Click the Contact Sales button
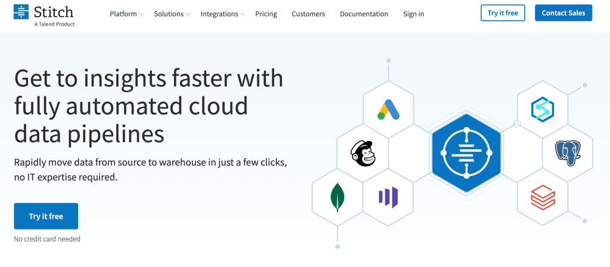Image resolution: width=610 pixels, height=267 pixels. click(x=564, y=13)
